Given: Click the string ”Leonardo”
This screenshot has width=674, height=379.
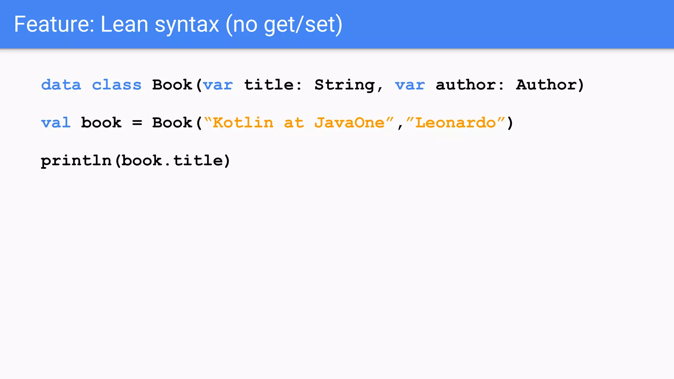Looking at the screenshot, I should [455, 123].
